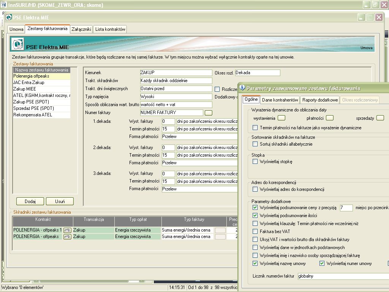Select Rekompensata ATEL row
Viewport: 389px width, 292px height.
point(42,115)
